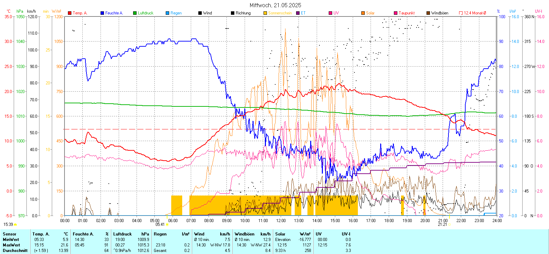The width and height of the screenshot is (549, 254).
Task: Click the 12:00 label on time axis
Action: pos(281,221)
